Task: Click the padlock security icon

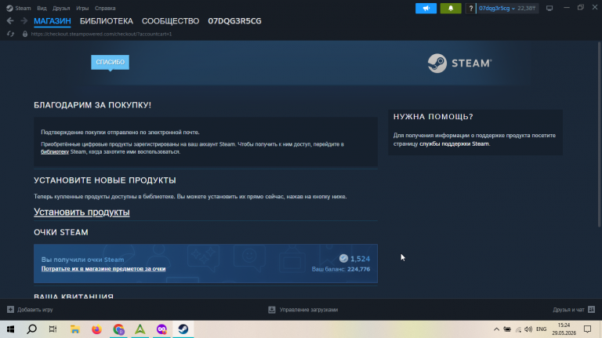Action: coord(25,34)
